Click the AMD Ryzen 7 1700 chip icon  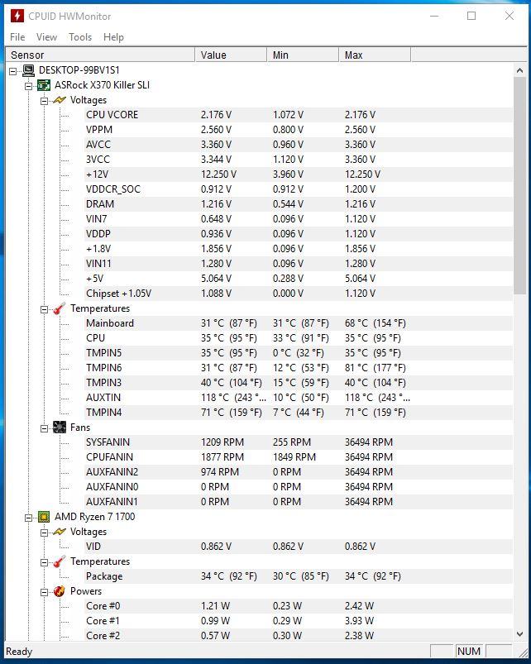click(x=44, y=517)
